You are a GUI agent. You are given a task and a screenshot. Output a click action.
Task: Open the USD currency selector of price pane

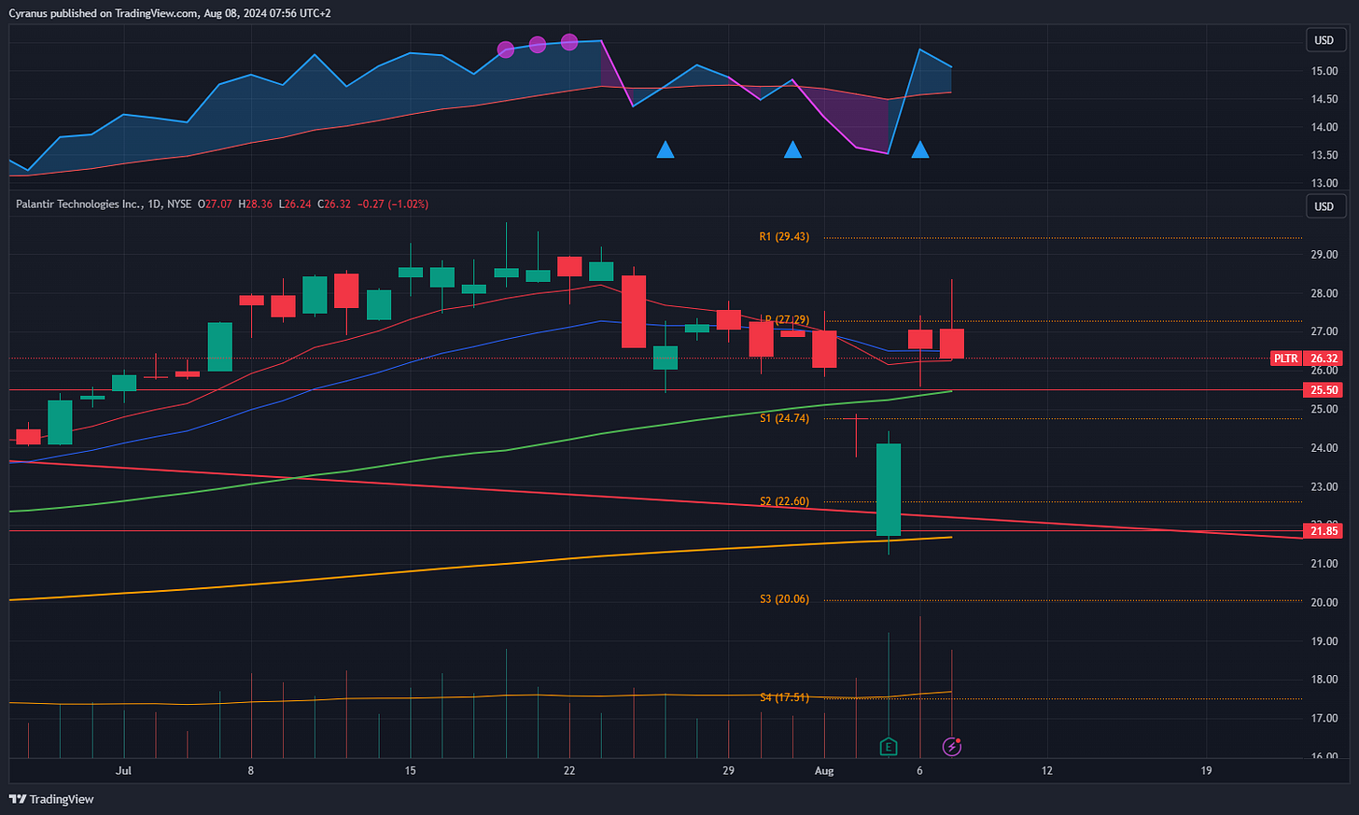pyautogui.click(x=1324, y=206)
